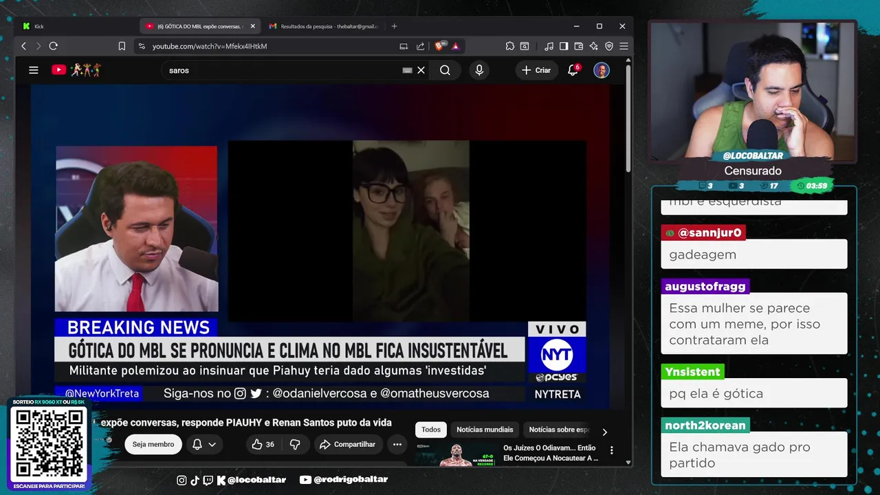Click the chat username "Ynsistent"
The height and width of the screenshot is (495, 880).
coord(692,371)
